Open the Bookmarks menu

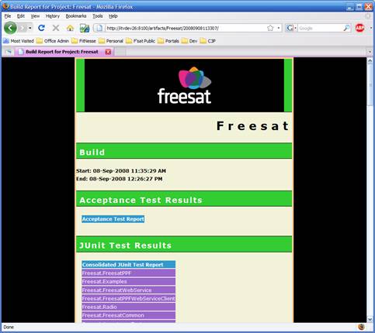[x=76, y=16]
